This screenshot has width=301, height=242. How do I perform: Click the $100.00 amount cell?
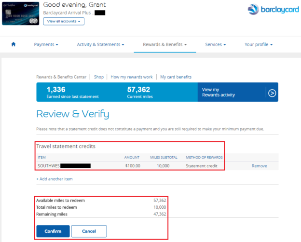click(x=133, y=166)
